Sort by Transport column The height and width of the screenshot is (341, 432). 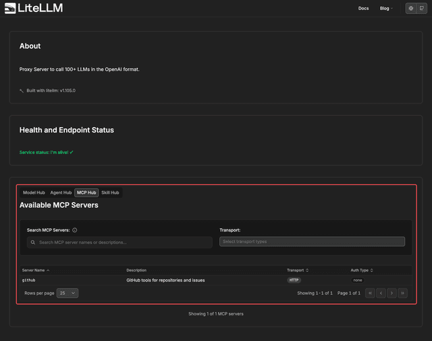point(298,270)
